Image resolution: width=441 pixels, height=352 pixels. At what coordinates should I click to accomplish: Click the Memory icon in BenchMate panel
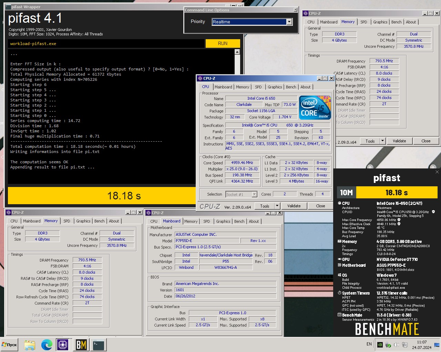339,242
